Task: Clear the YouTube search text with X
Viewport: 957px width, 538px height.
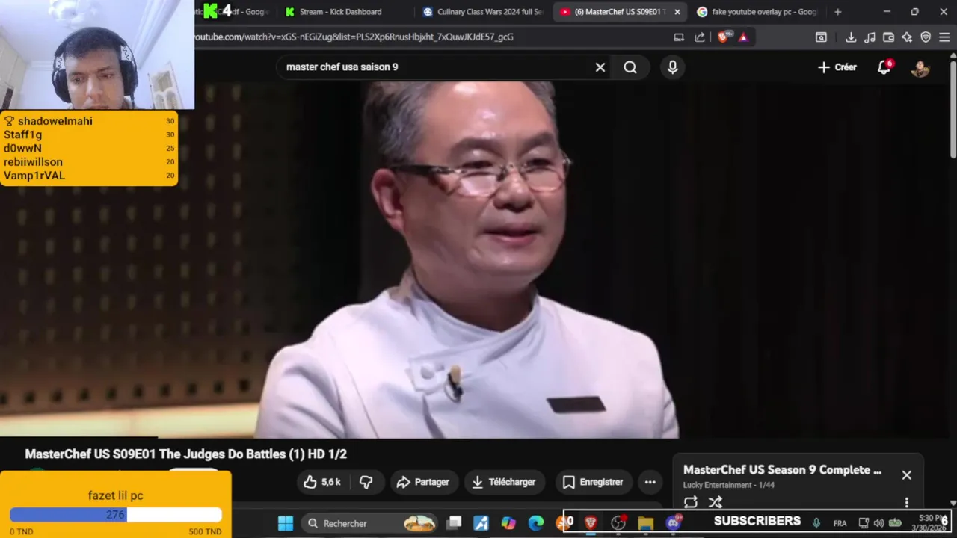Action: tap(600, 67)
